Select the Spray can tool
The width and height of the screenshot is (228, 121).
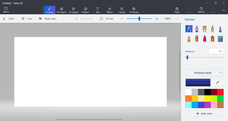click(x=212, y=39)
